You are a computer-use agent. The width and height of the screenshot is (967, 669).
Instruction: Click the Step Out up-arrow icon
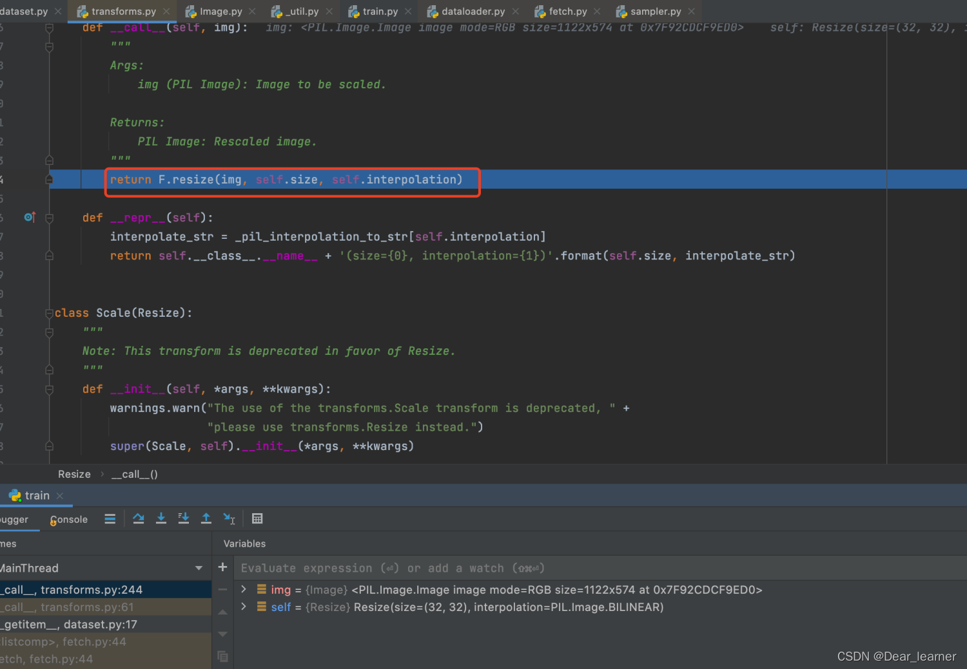point(206,518)
